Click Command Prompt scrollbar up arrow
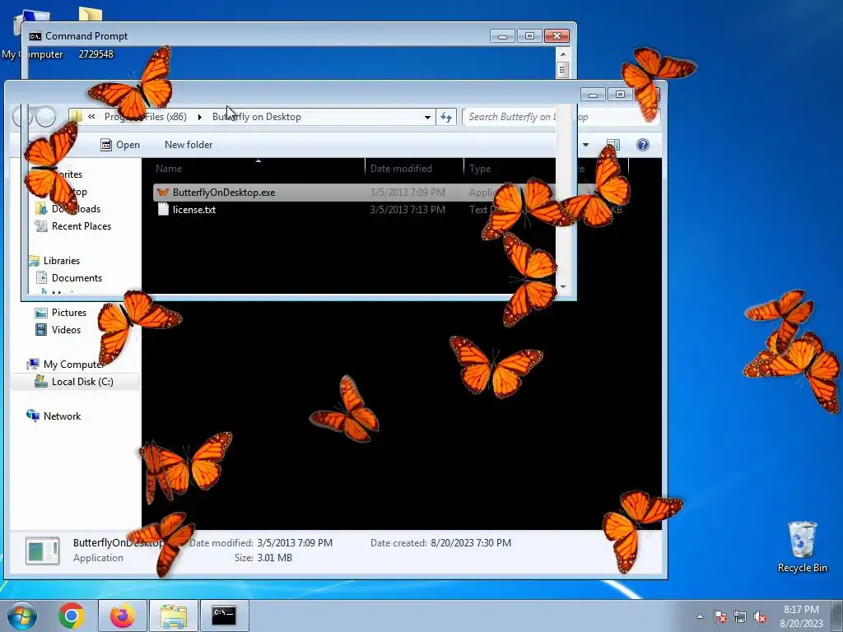Screen dimensions: 843x632 coord(563,53)
